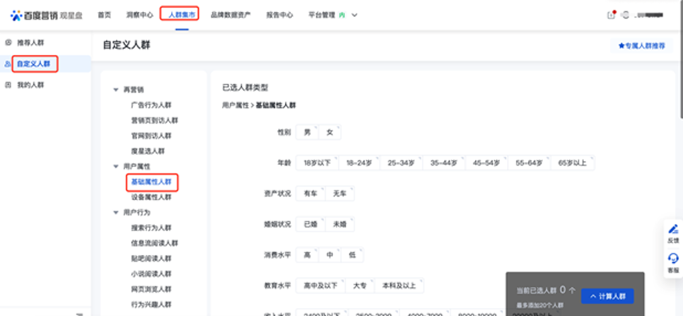
Task: Switch to the 品牌数据资产 tab
Action: [230, 15]
